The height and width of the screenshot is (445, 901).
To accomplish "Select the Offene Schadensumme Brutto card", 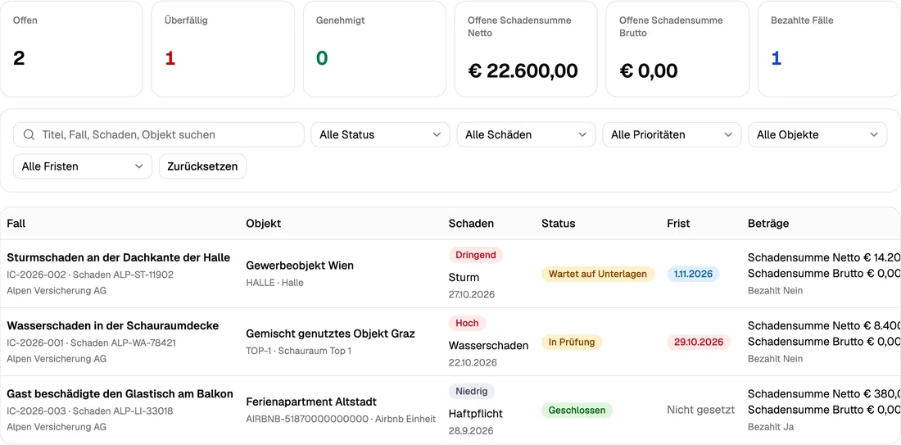I will coord(677,49).
